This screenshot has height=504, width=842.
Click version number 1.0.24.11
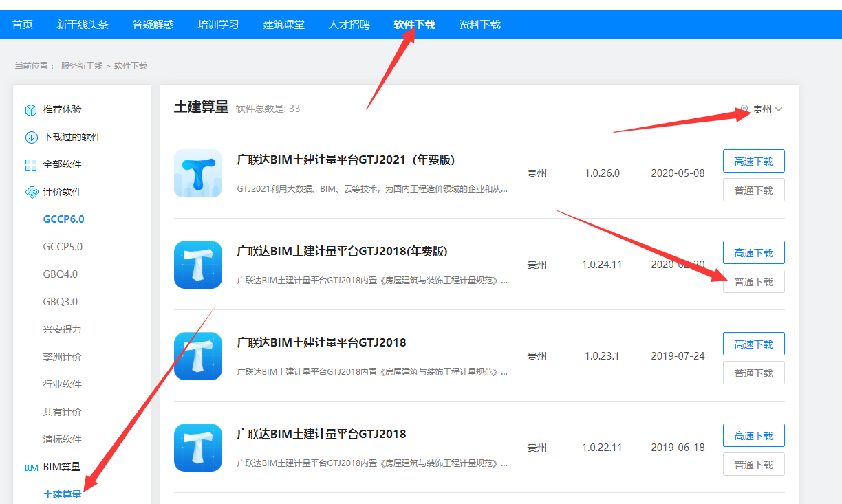602,265
